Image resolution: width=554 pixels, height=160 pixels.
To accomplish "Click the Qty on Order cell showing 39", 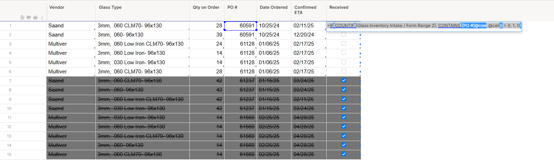I will click(x=207, y=35).
